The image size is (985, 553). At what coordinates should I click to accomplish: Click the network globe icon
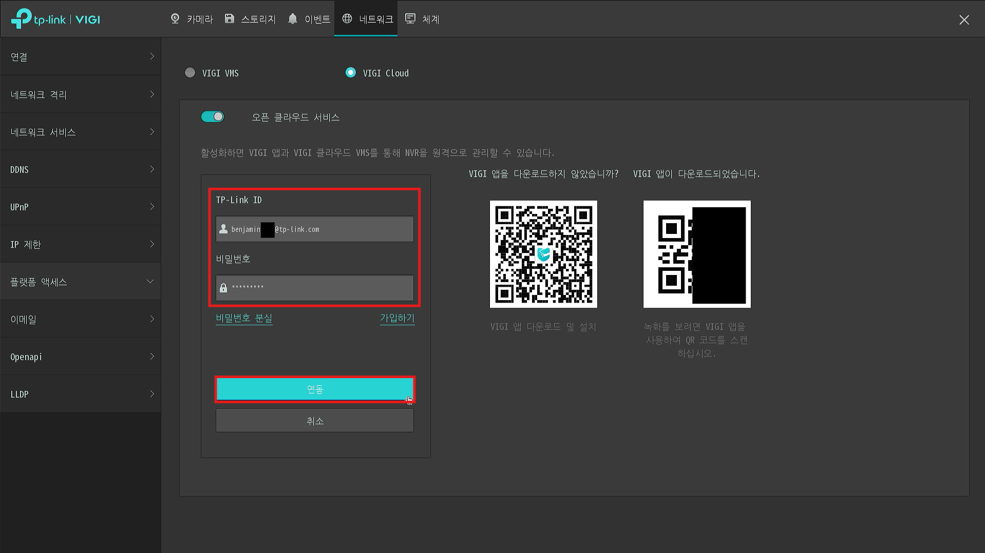347,19
